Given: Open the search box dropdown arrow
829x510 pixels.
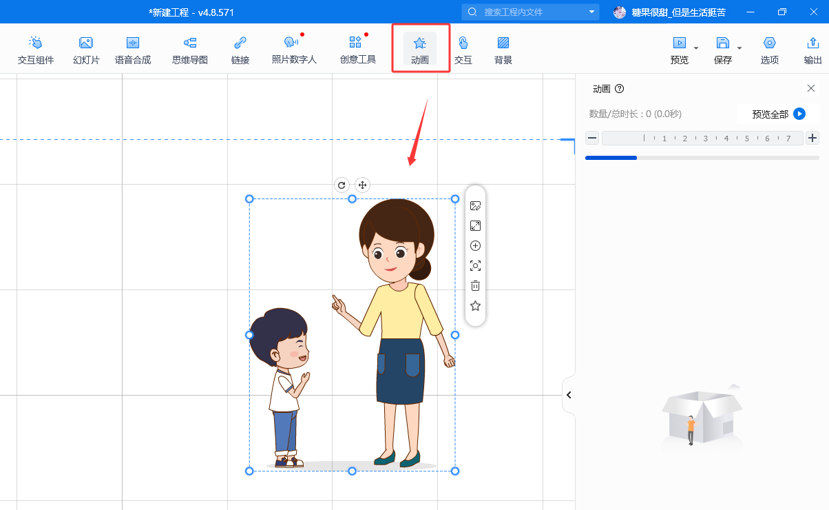Looking at the screenshot, I should (591, 12).
